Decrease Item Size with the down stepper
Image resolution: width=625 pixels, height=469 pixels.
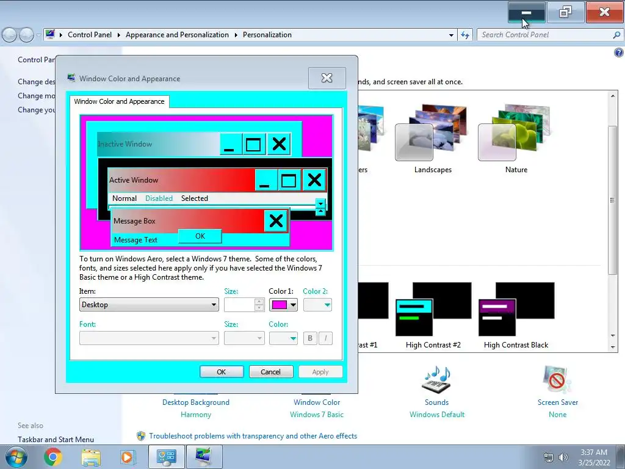259,308
